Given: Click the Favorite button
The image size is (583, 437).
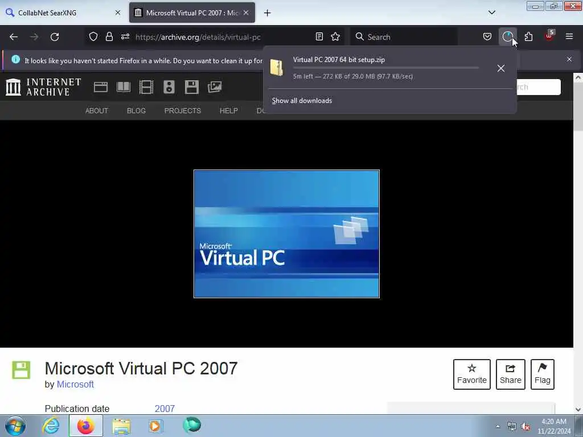Looking at the screenshot, I should [x=472, y=374].
